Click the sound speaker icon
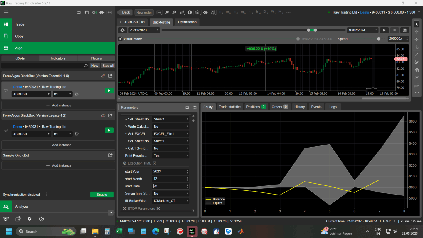 [x=94, y=12]
